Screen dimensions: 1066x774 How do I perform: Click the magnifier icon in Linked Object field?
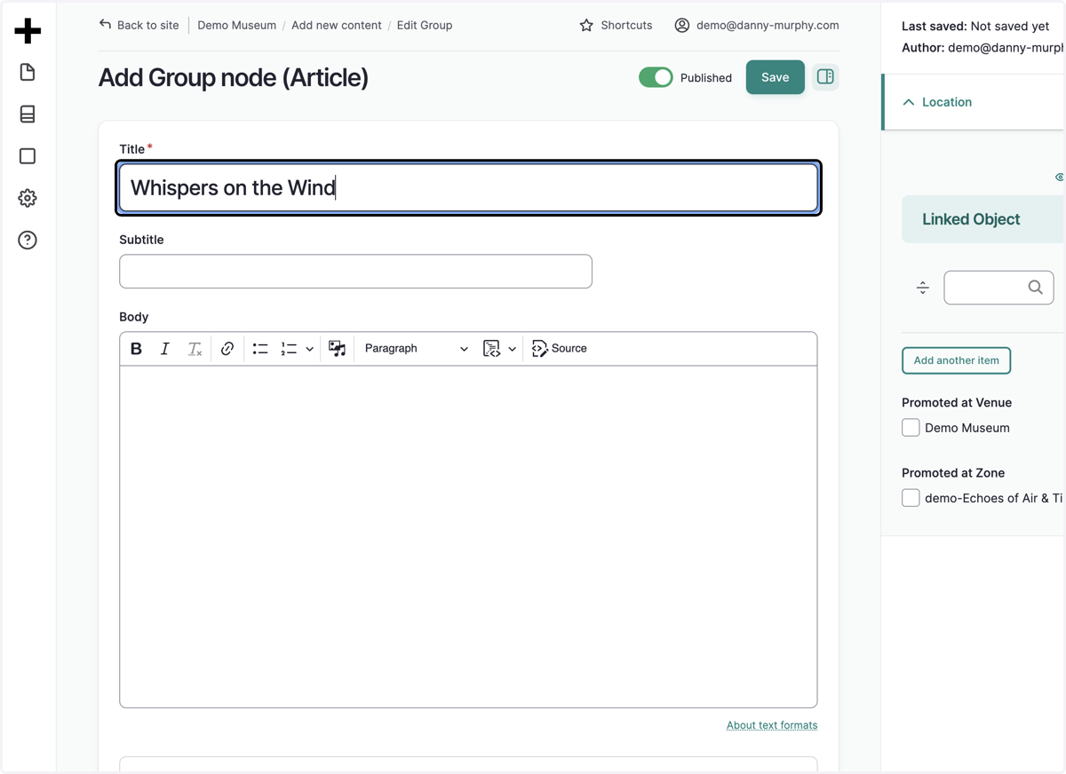pyautogui.click(x=1036, y=287)
